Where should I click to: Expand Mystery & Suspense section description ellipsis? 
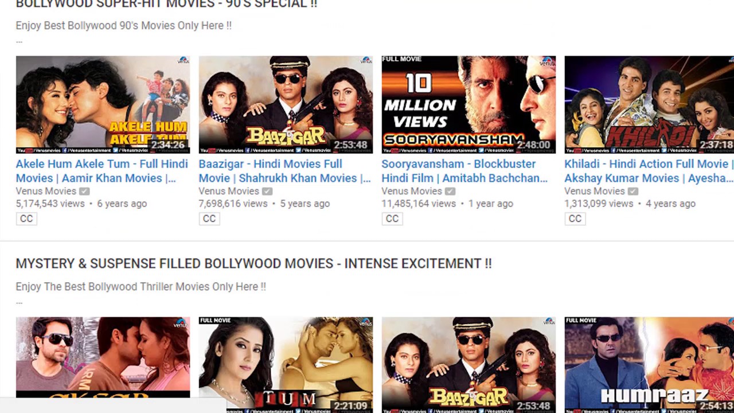(x=19, y=302)
